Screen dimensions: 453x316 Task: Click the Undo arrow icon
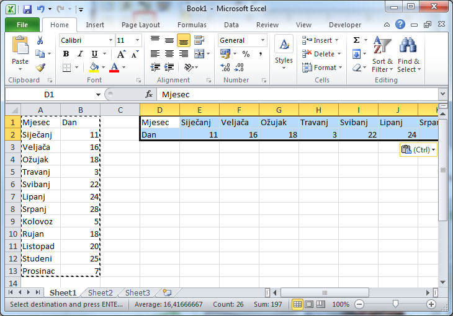(40, 9)
